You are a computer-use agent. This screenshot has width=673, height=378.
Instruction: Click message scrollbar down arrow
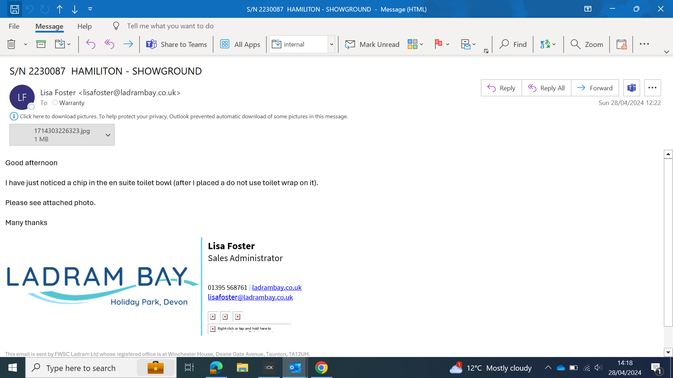coord(668,352)
